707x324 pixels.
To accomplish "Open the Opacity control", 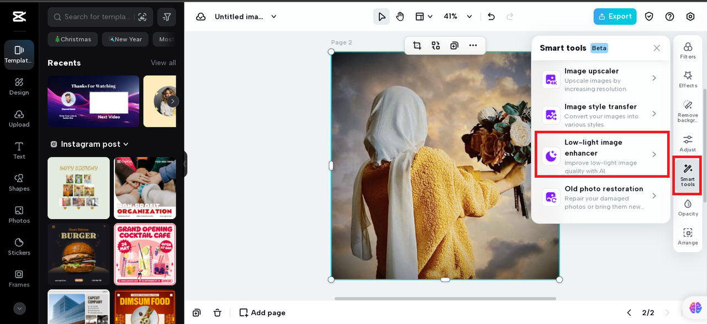I will [x=688, y=207].
